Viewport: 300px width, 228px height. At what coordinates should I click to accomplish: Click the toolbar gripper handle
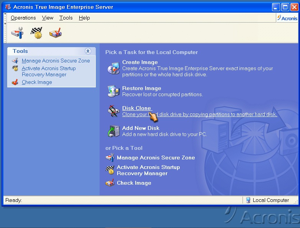pos(5,33)
